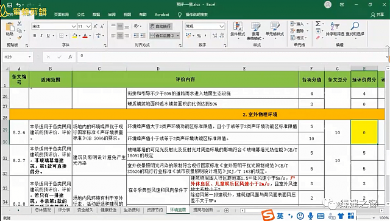Open the 宋体 font name dropdown
The height and width of the screenshot is (221, 390).
(74, 26)
